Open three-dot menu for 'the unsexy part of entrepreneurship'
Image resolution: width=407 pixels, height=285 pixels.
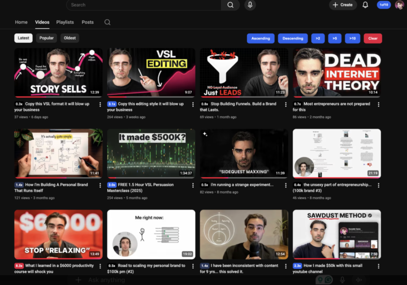tap(378, 185)
